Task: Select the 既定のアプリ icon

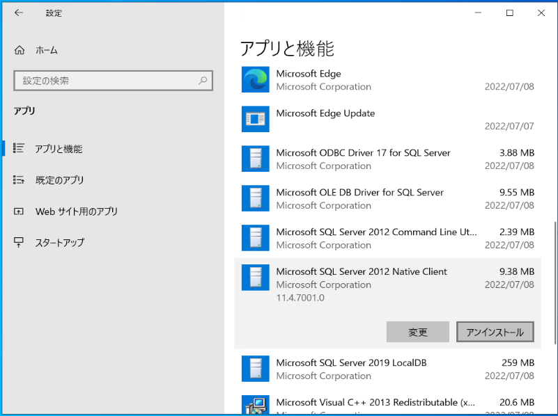Action: click(x=19, y=179)
